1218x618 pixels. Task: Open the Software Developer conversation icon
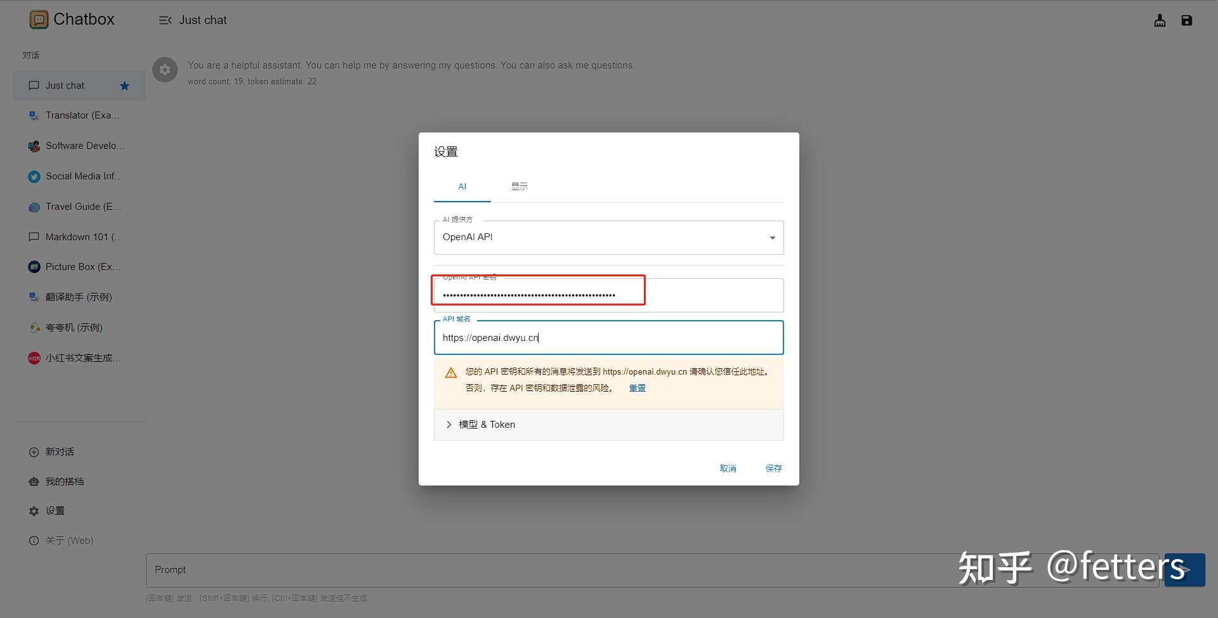pos(34,146)
